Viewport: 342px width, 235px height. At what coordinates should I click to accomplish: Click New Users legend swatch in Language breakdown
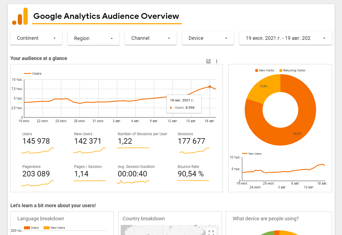point(46,228)
